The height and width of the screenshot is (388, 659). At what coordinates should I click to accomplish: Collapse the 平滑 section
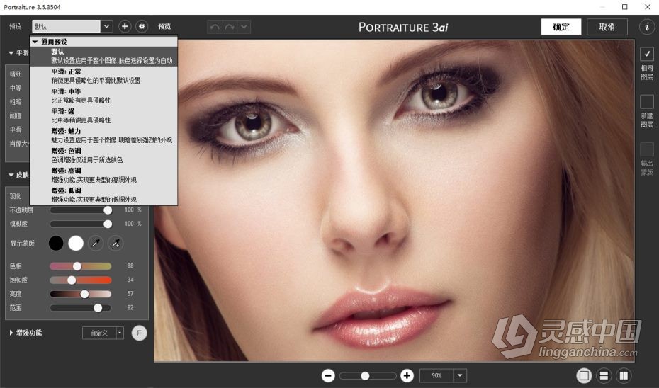11,53
